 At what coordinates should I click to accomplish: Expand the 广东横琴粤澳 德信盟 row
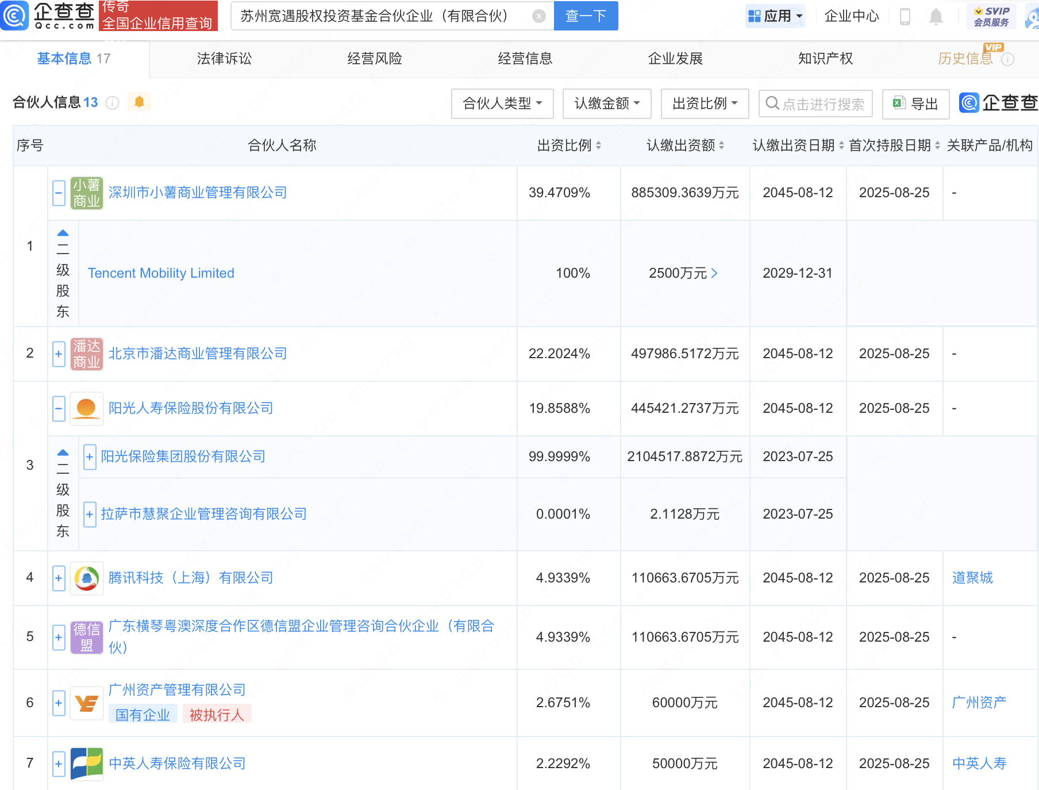pos(59,638)
